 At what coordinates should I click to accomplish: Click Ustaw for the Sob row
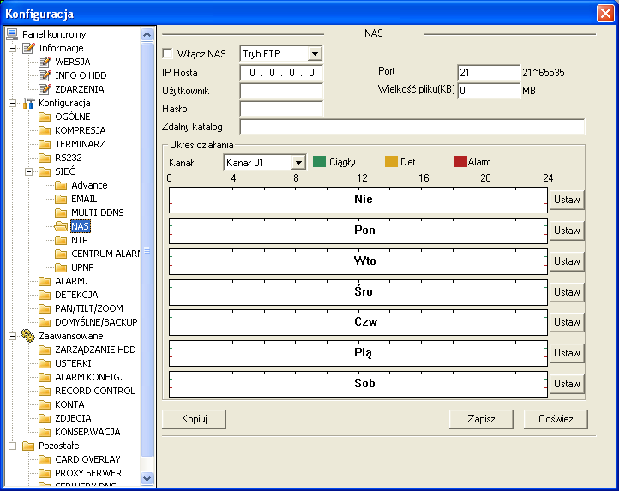pyautogui.click(x=567, y=384)
